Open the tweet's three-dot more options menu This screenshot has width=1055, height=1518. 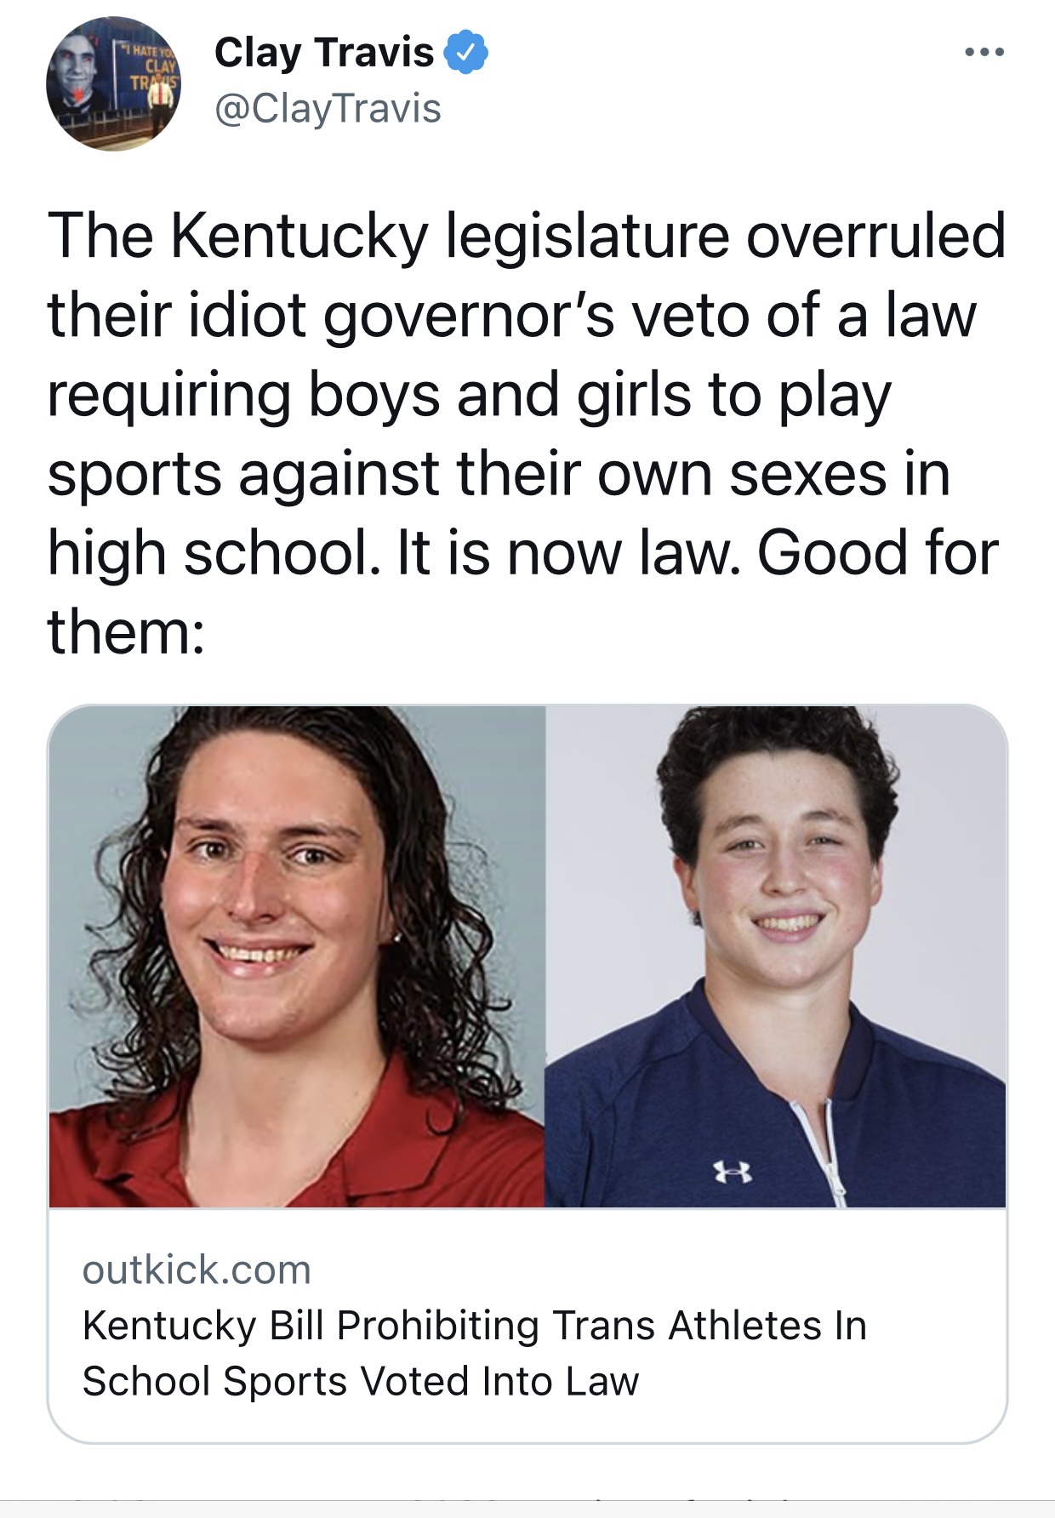(x=984, y=53)
